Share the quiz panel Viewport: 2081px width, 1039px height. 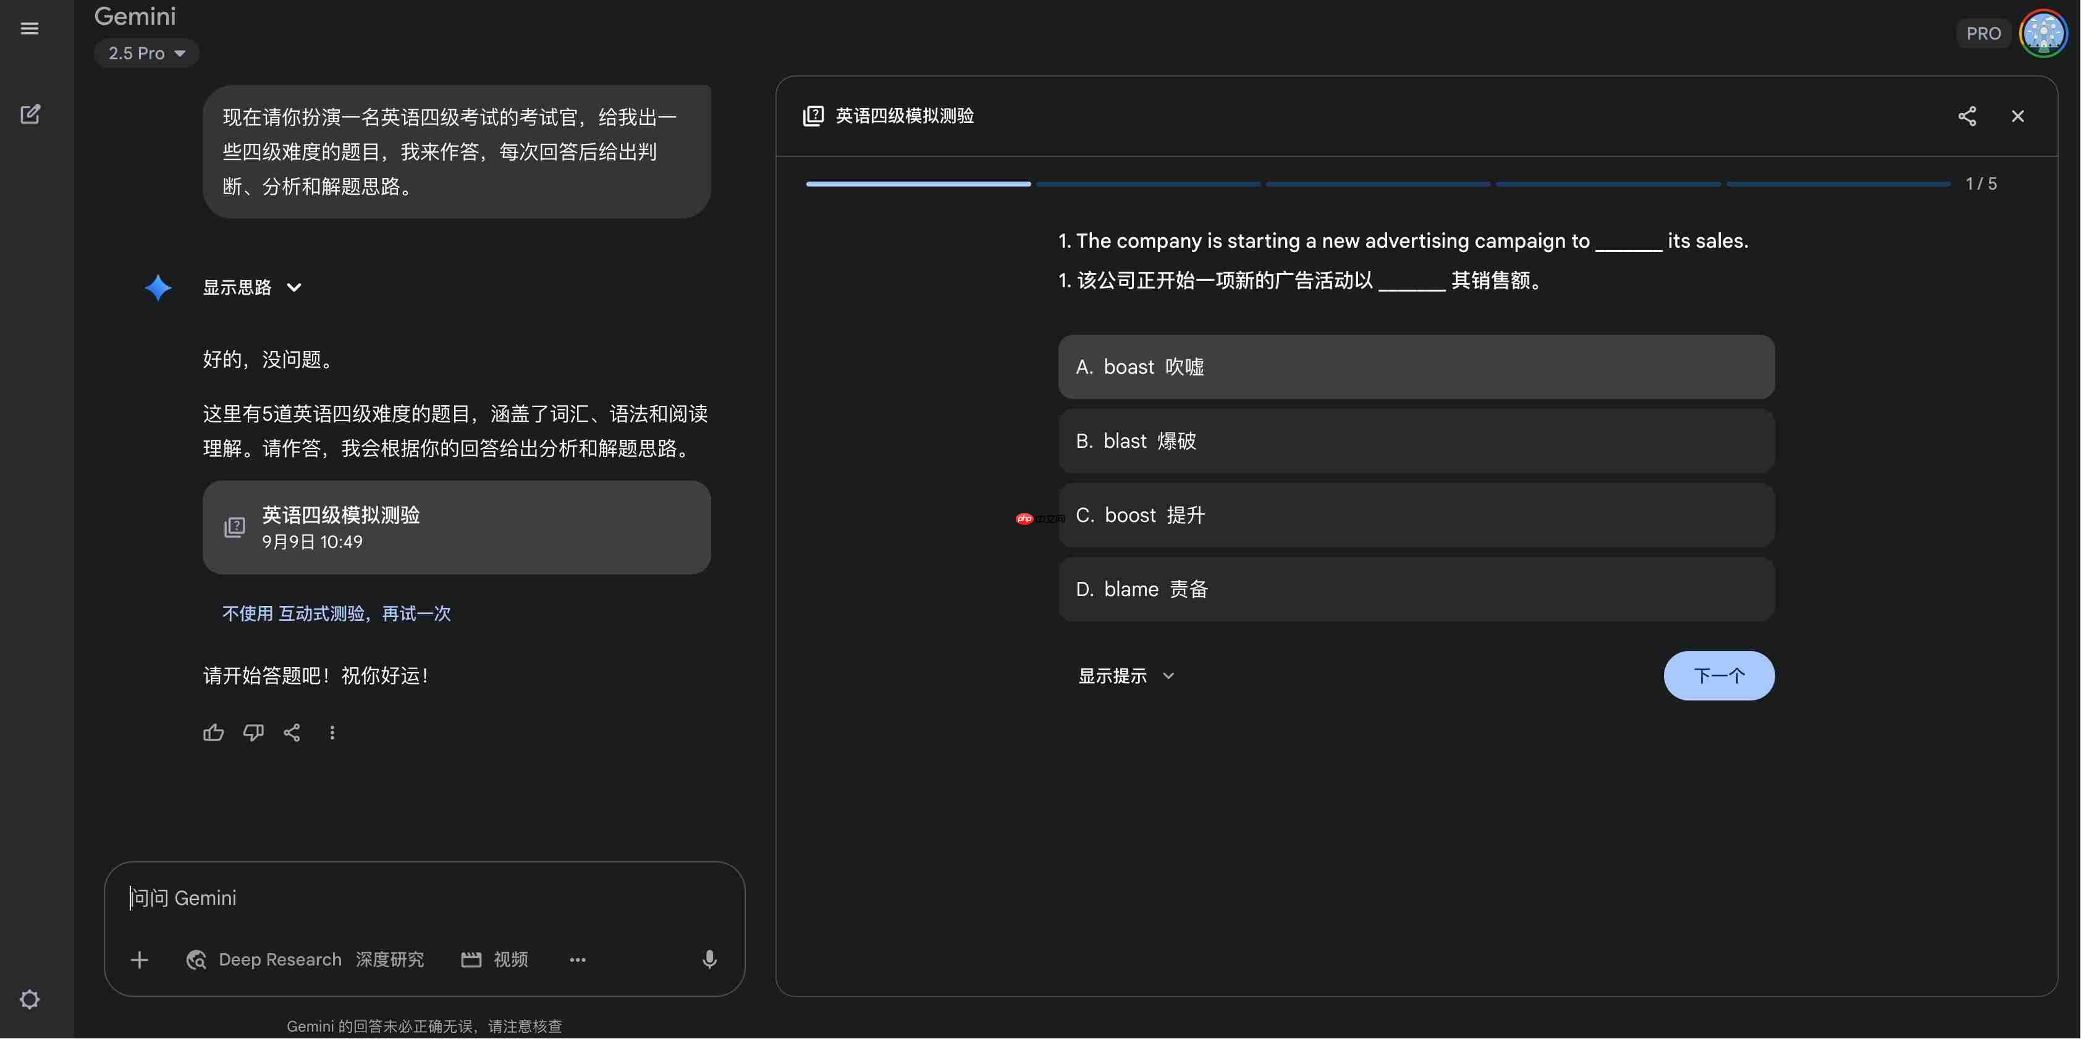point(1967,116)
